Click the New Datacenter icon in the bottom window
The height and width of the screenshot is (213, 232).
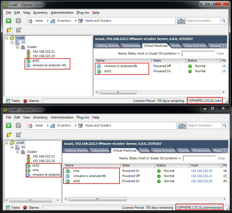click(x=19, y=135)
